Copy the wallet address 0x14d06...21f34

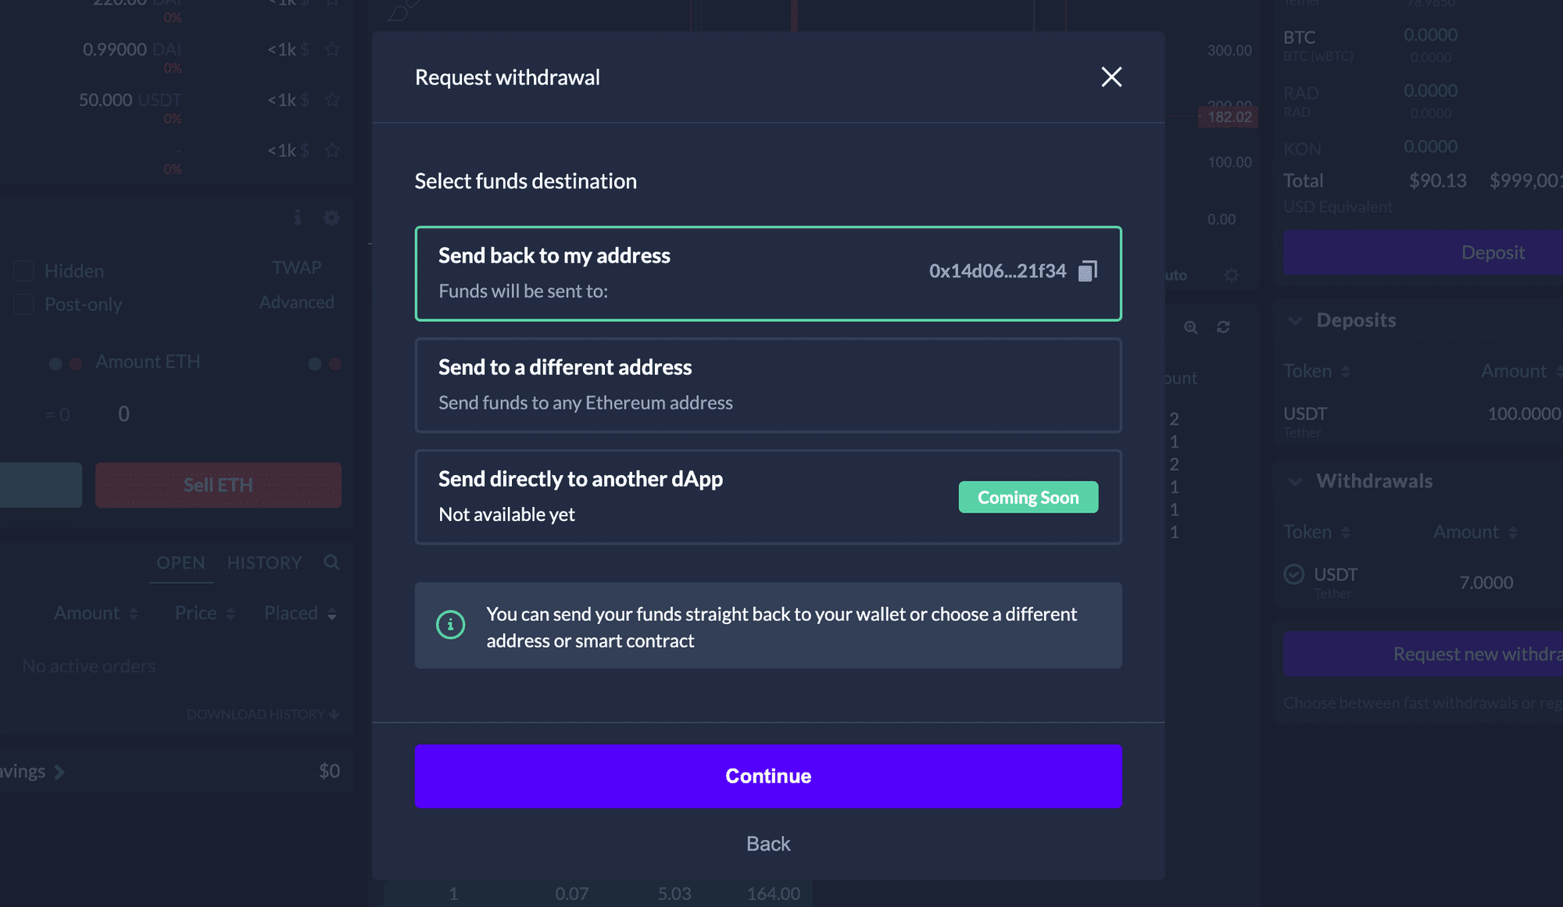1088,271
